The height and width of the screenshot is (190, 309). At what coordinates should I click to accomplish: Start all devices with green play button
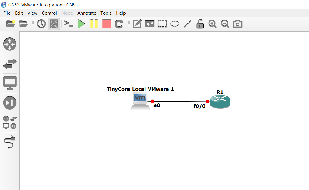81,24
